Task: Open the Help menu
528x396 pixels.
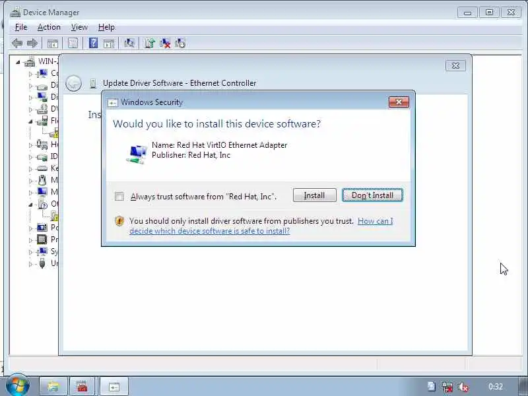Action: (x=106, y=27)
